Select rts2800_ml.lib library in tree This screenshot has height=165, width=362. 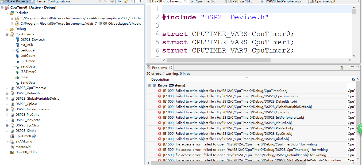click(x=26, y=152)
